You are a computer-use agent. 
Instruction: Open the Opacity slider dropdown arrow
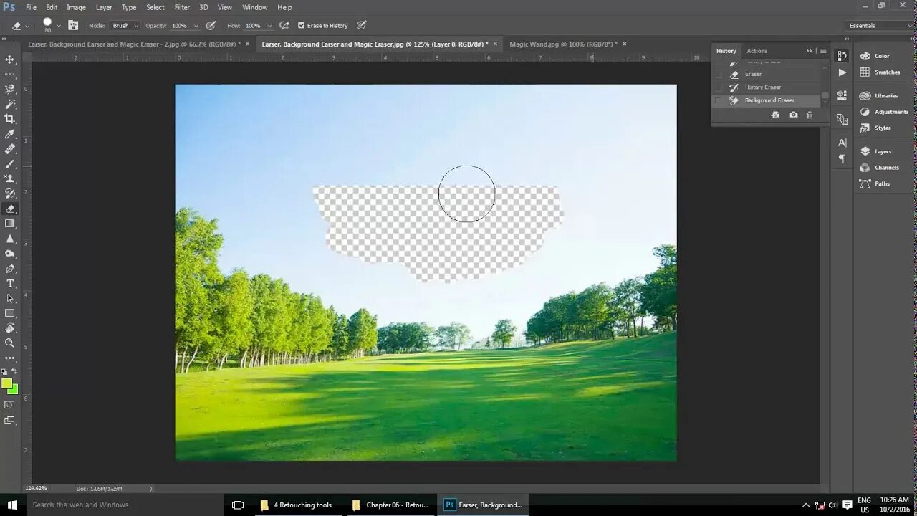coord(196,26)
